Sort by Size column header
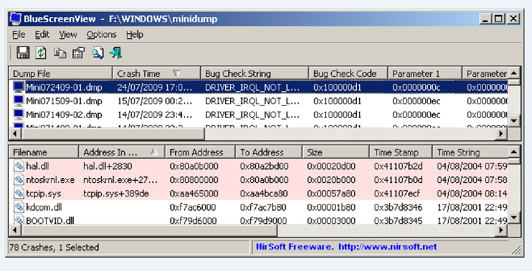Image resolution: width=532 pixels, height=271 pixels. click(336, 152)
